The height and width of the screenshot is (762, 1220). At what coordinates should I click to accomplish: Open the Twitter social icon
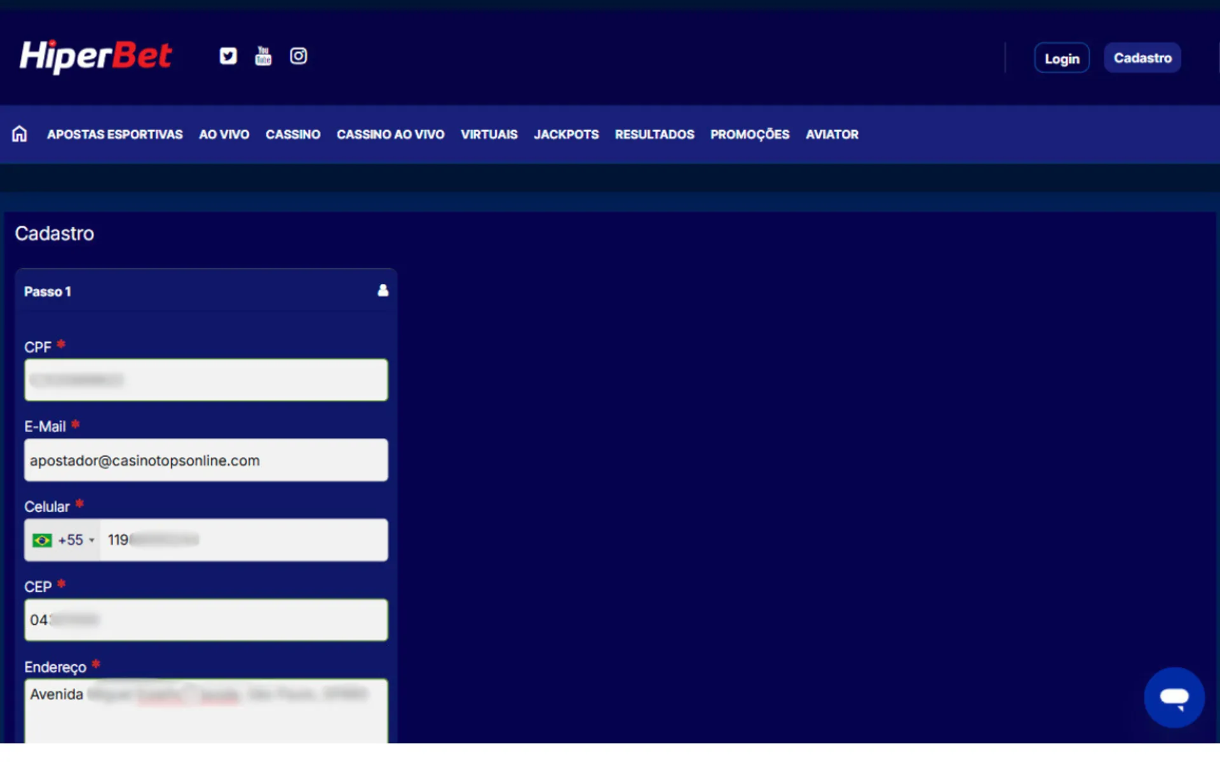pyautogui.click(x=228, y=56)
